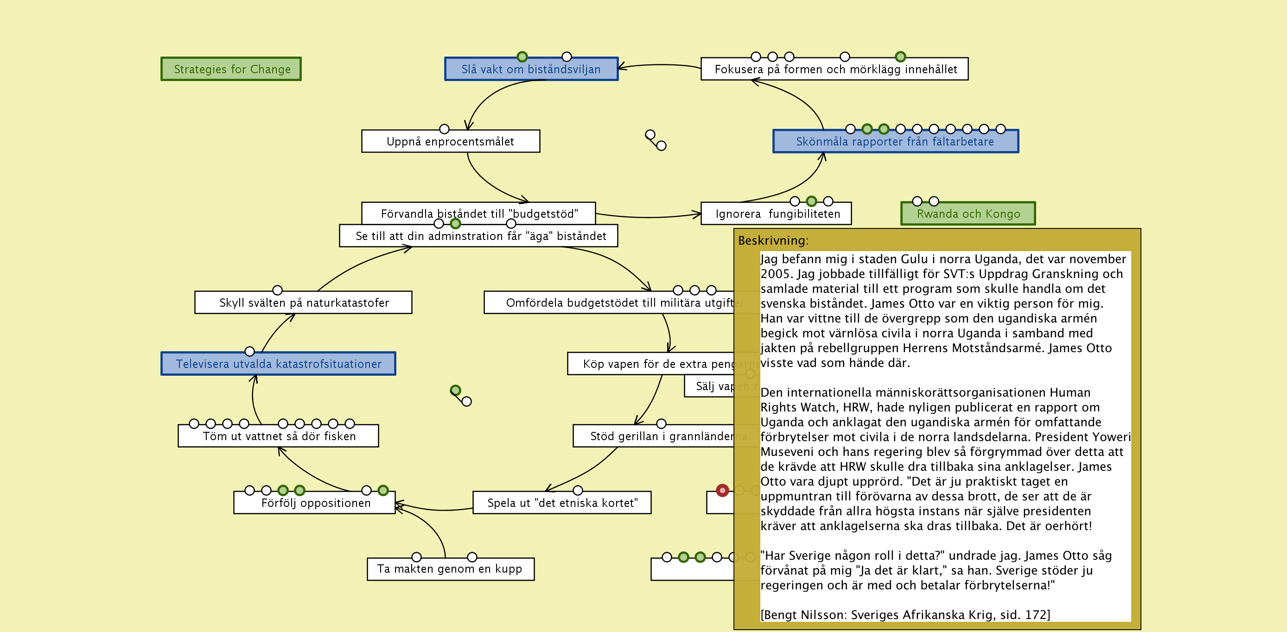Click marker above Spela ut det etniska kortet
Screen dimensions: 1287x632
[x=578, y=490]
